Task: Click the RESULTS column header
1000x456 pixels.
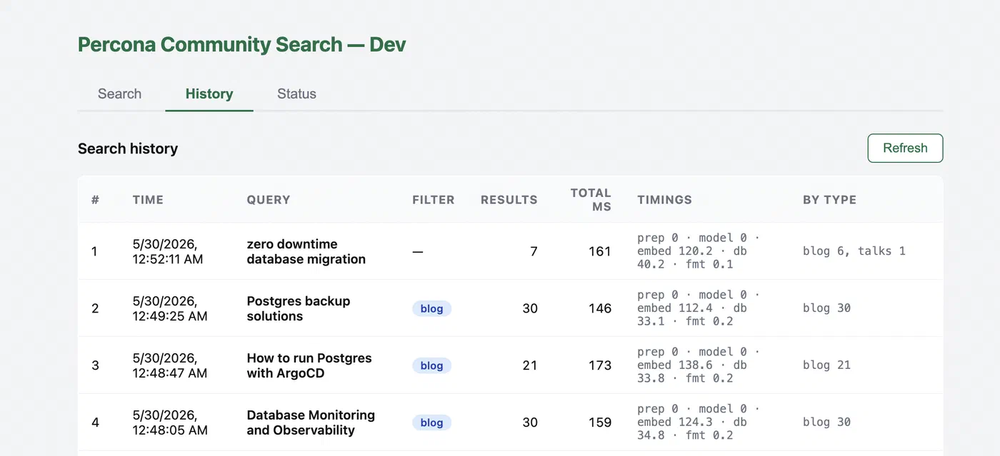Action: coord(509,200)
